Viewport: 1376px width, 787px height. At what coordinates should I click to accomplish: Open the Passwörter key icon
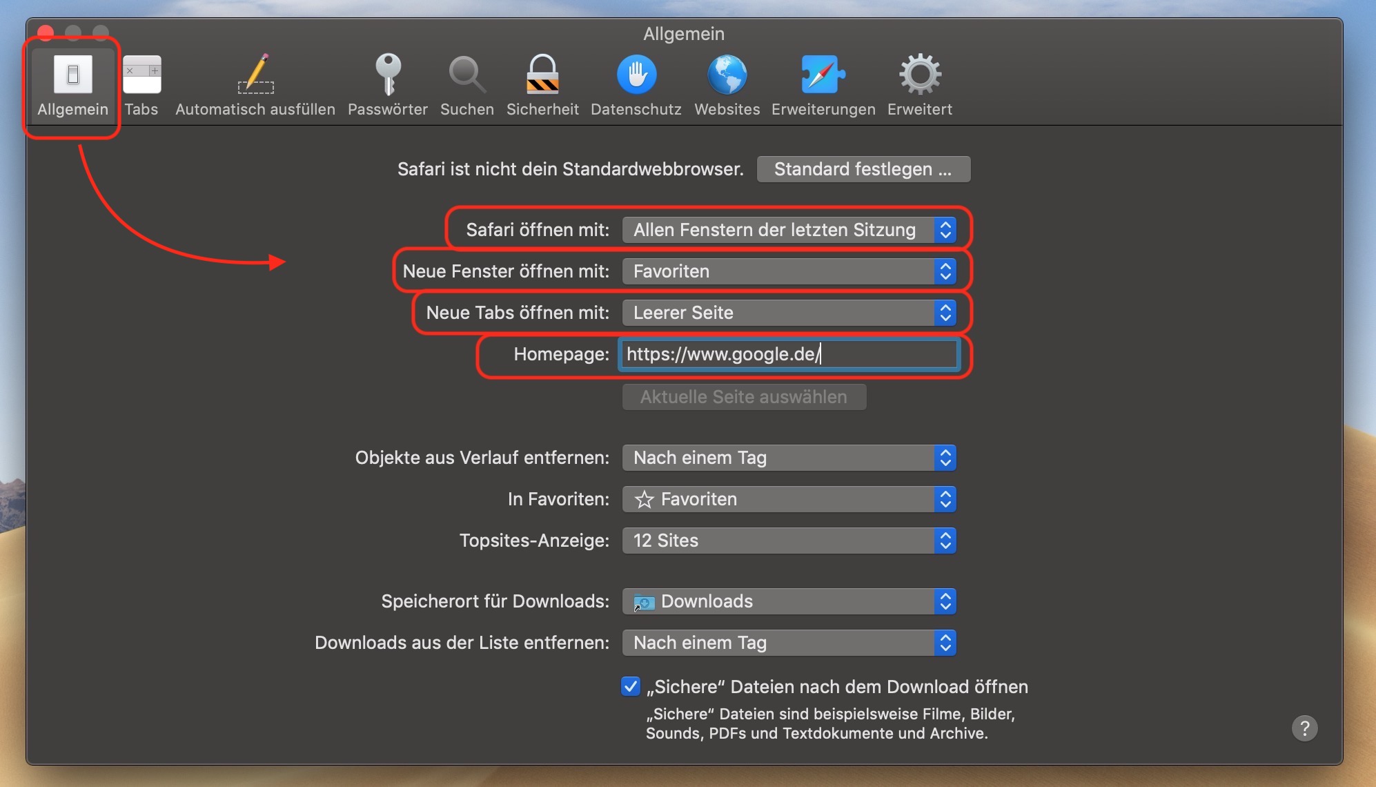387,84
